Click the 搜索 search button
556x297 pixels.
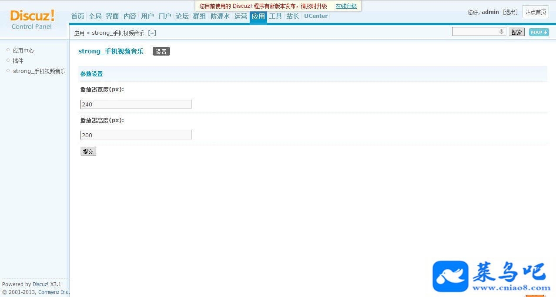(x=517, y=32)
